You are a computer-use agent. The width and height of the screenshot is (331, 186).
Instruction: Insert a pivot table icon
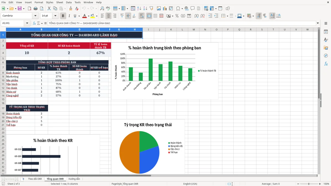(x=171, y=9)
